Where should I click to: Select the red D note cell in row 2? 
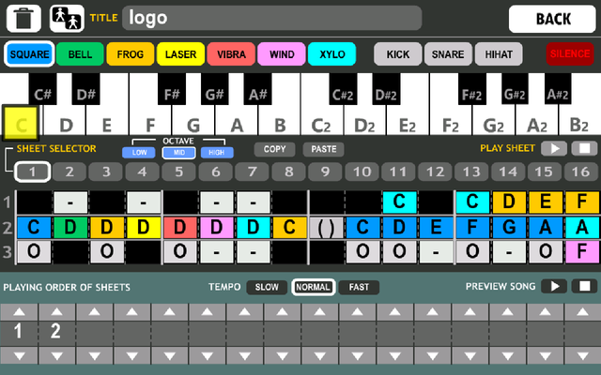[180, 228]
